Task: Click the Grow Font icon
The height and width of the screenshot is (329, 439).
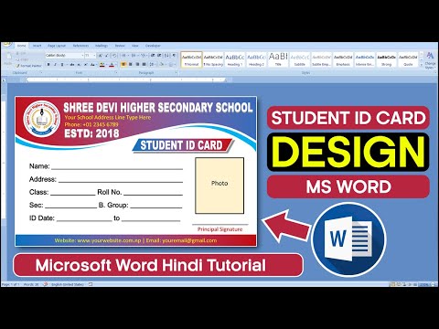Action: tap(101, 56)
